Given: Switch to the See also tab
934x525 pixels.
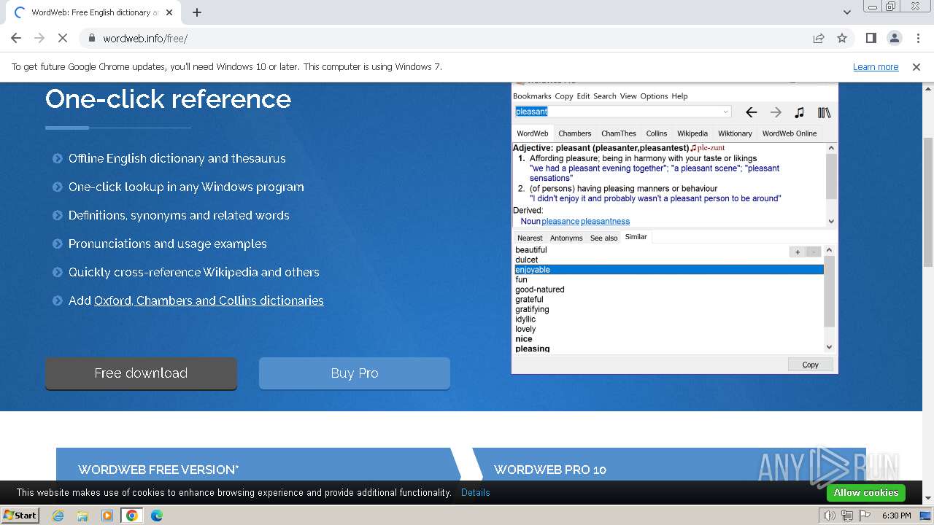Looking at the screenshot, I should [x=604, y=238].
